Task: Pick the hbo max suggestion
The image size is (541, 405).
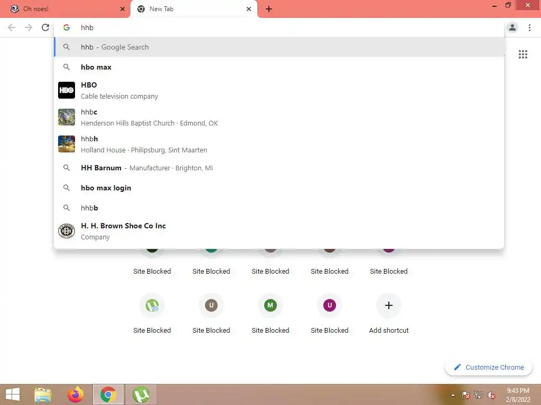Action: (x=279, y=67)
